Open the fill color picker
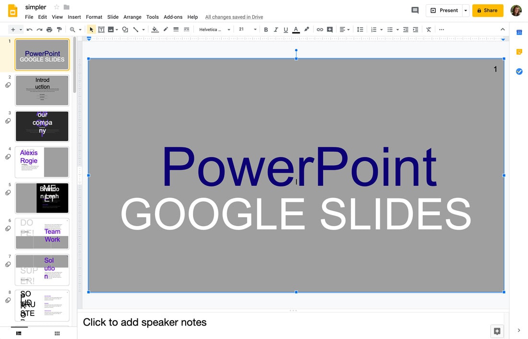 [x=155, y=30]
